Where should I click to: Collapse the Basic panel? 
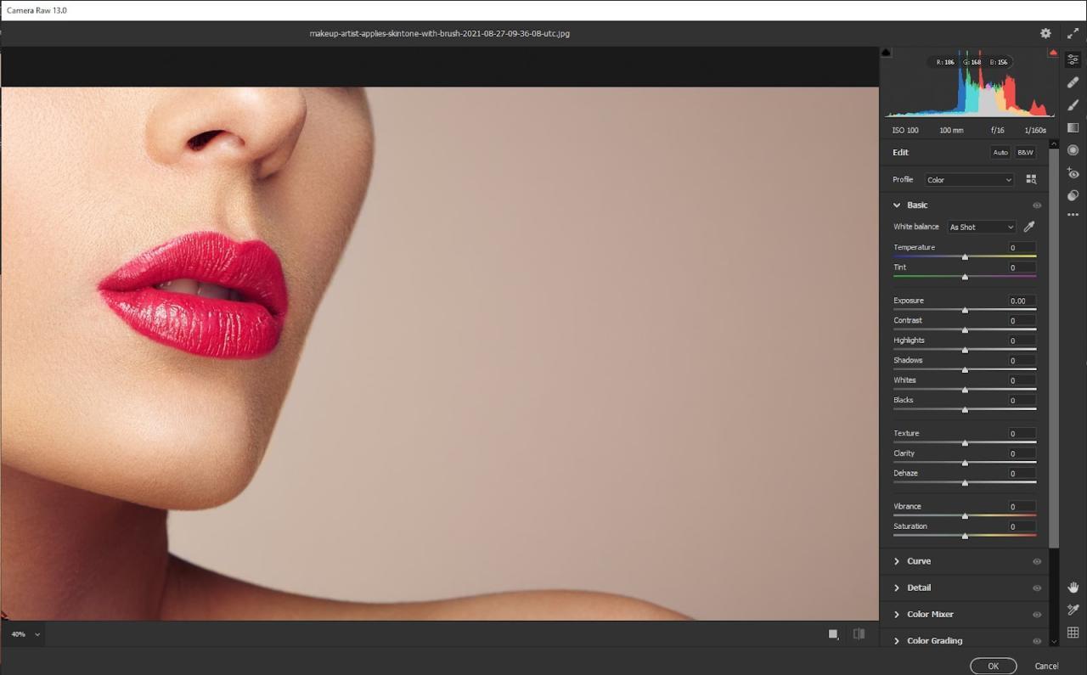897,205
